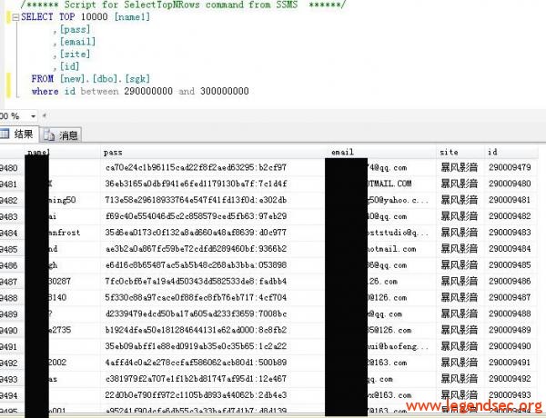Select id cell 290009493
This screenshot has width=546, height=418.
[x=510, y=394]
